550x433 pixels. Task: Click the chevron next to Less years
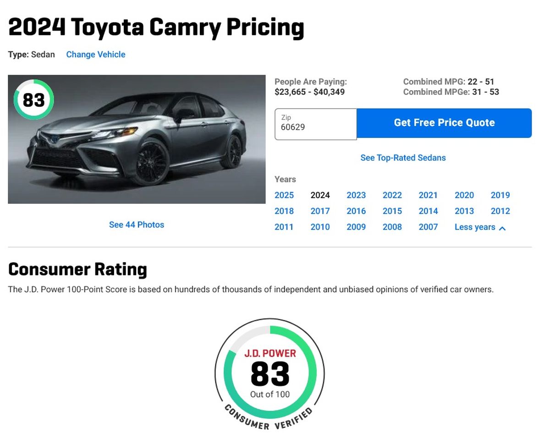tap(503, 228)
